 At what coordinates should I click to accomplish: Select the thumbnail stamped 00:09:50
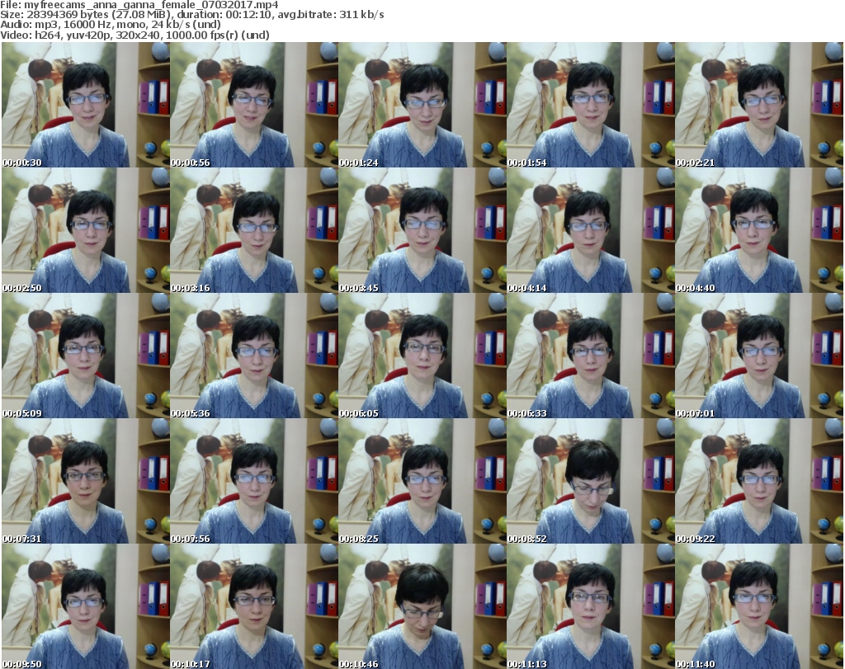(86, 606)
